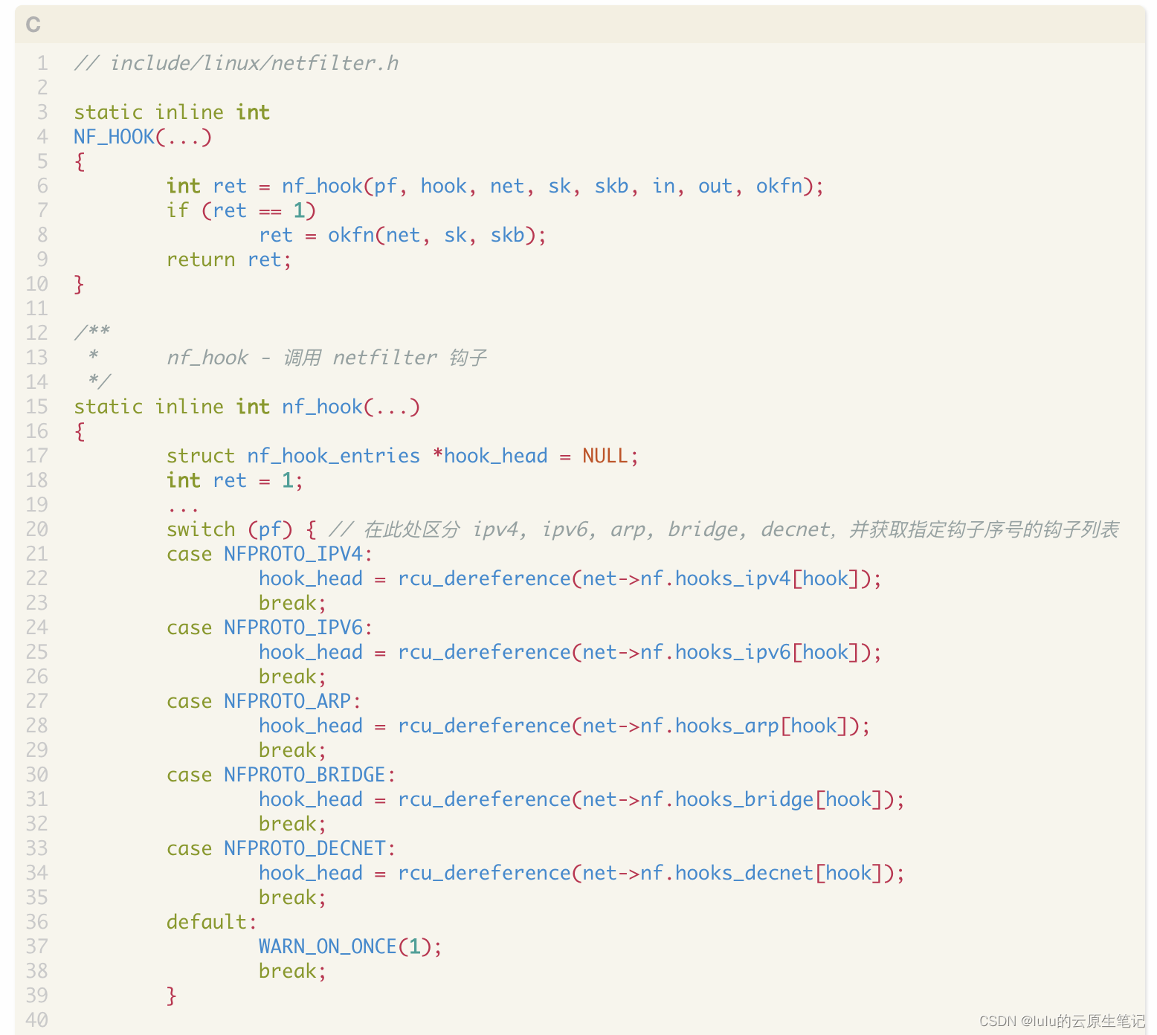1157x1035 pixels.
Task: Click line number 40 in the gutter
Action: [37, 1020]
